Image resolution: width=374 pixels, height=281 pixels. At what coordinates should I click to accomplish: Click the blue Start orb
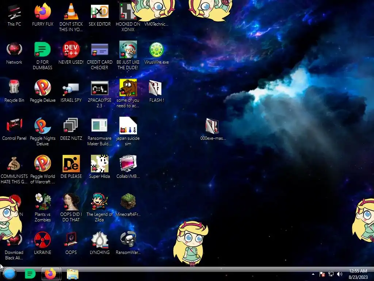click(9, 274)
